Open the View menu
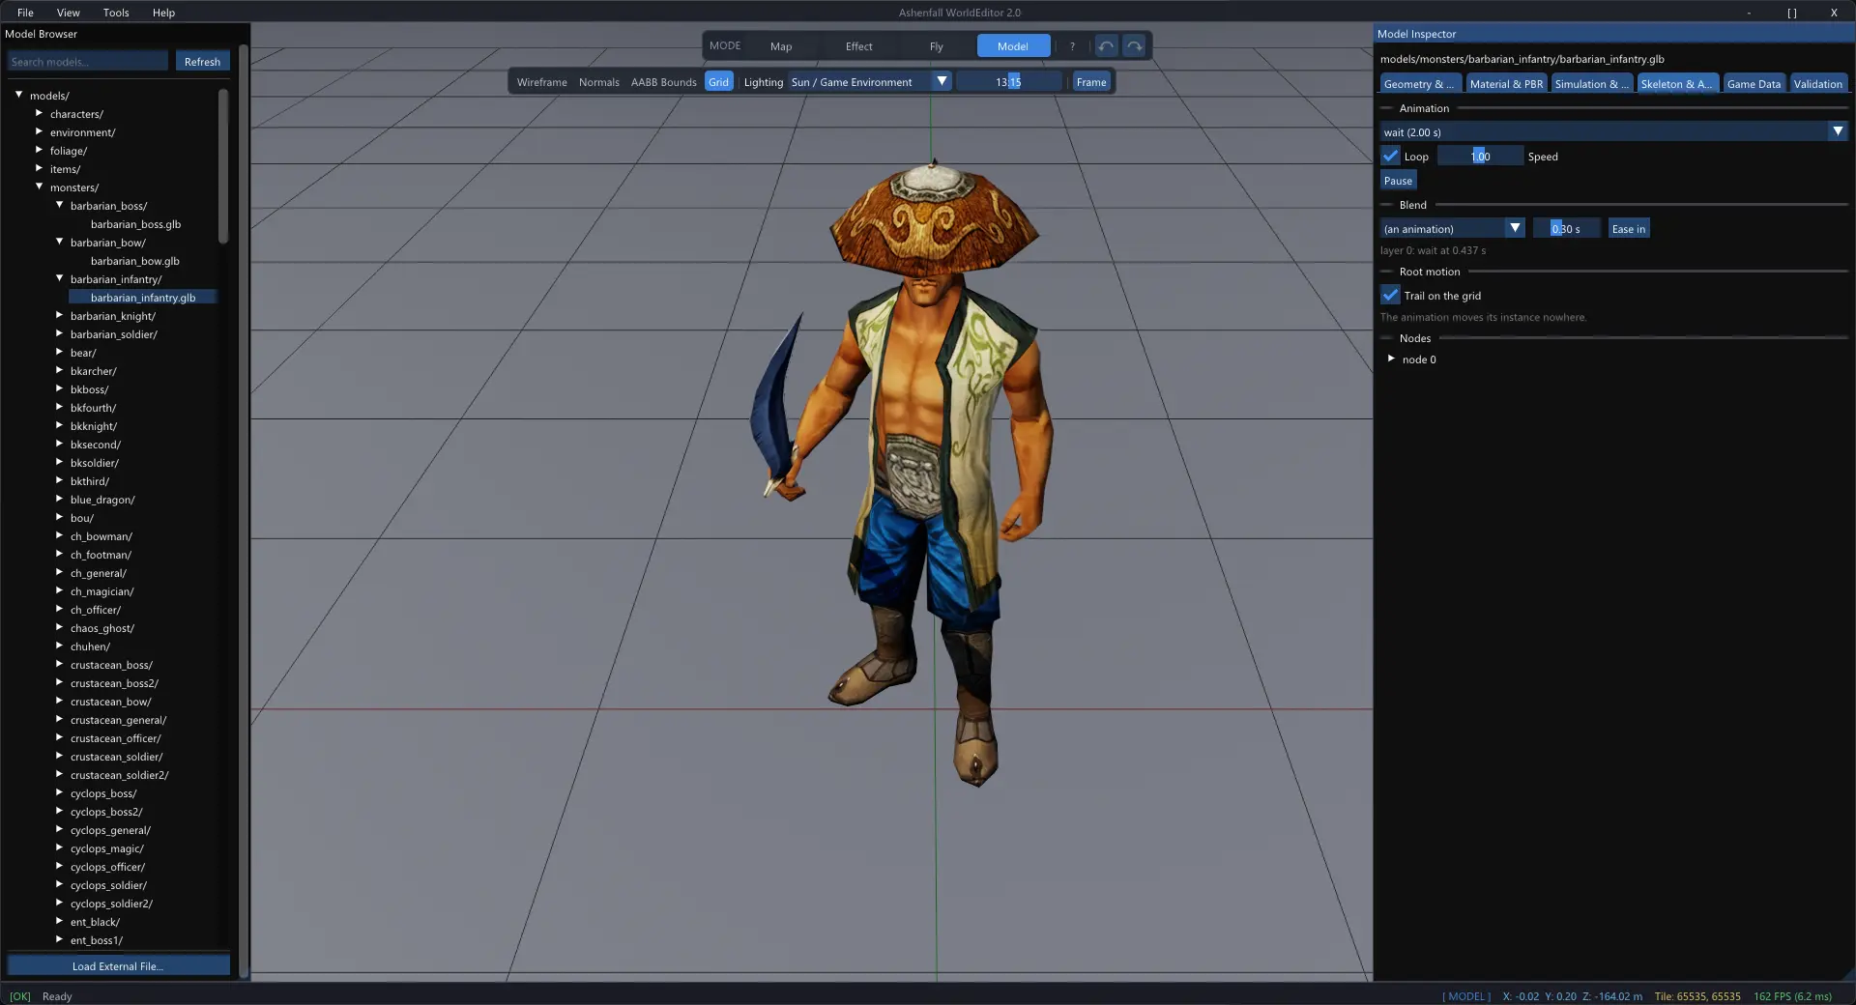This screenshot has height=1005, width=1856. click(68, 13)
